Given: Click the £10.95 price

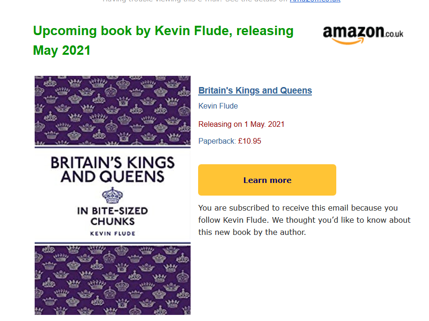Looking at the screenshot, I should click(x=250, y=141).
